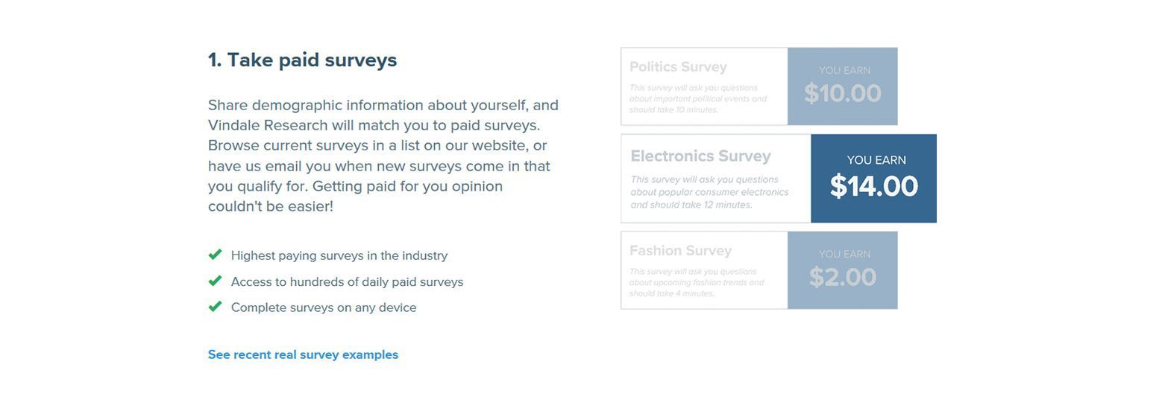Open See recent real survey examples link
Image resolution: width=1159 pixels, height=402 pixels.
coord(303,354)
